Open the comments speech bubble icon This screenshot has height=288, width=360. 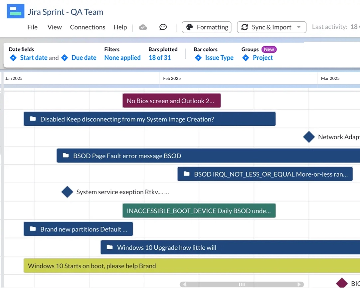163,27
